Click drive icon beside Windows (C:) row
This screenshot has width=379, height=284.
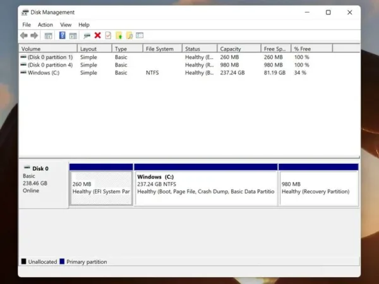(23, 72)
